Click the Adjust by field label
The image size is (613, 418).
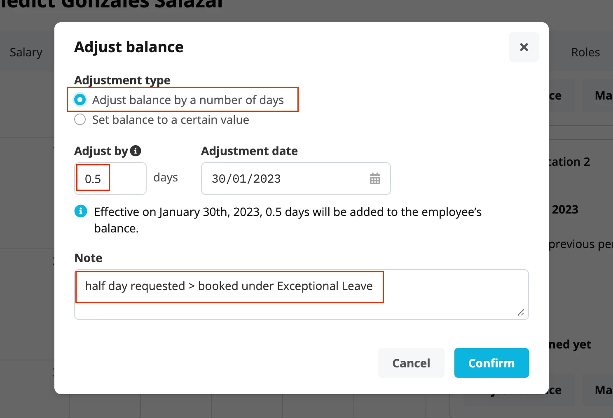101,151
